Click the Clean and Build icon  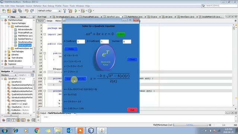click(70, 11)
